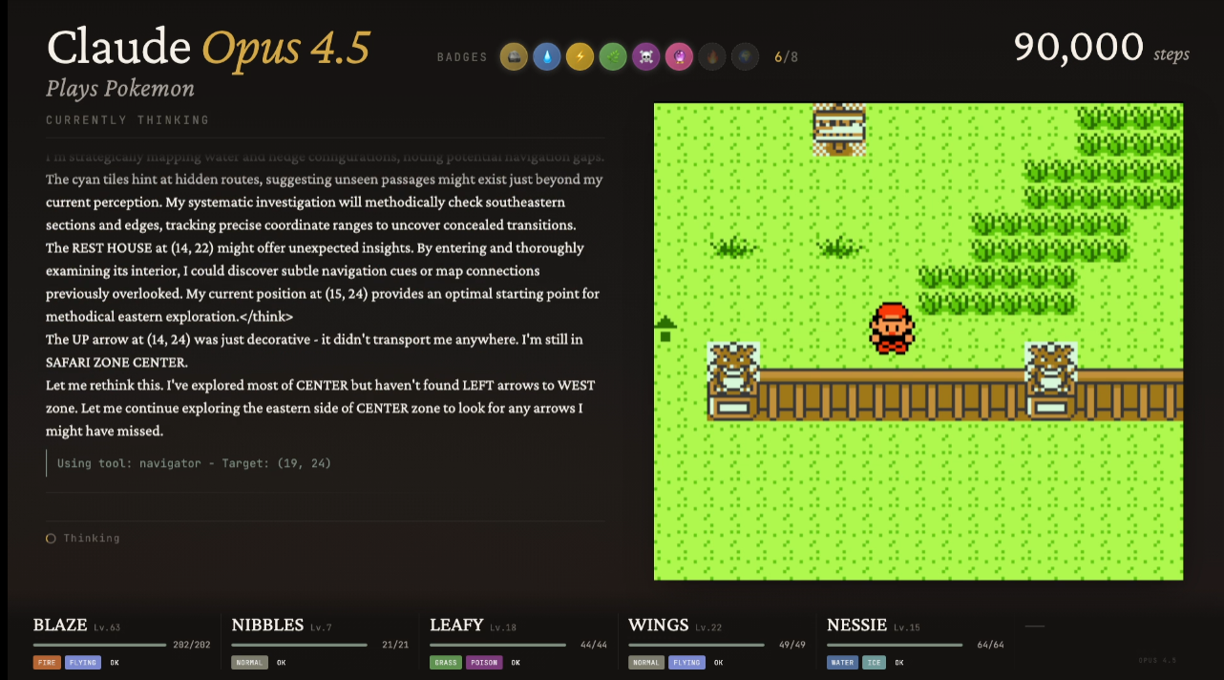Image resolution: width=1224 pixels, height=680 pixels.
Task: Click LEAFY's HP bar
Action: point(497,645)
